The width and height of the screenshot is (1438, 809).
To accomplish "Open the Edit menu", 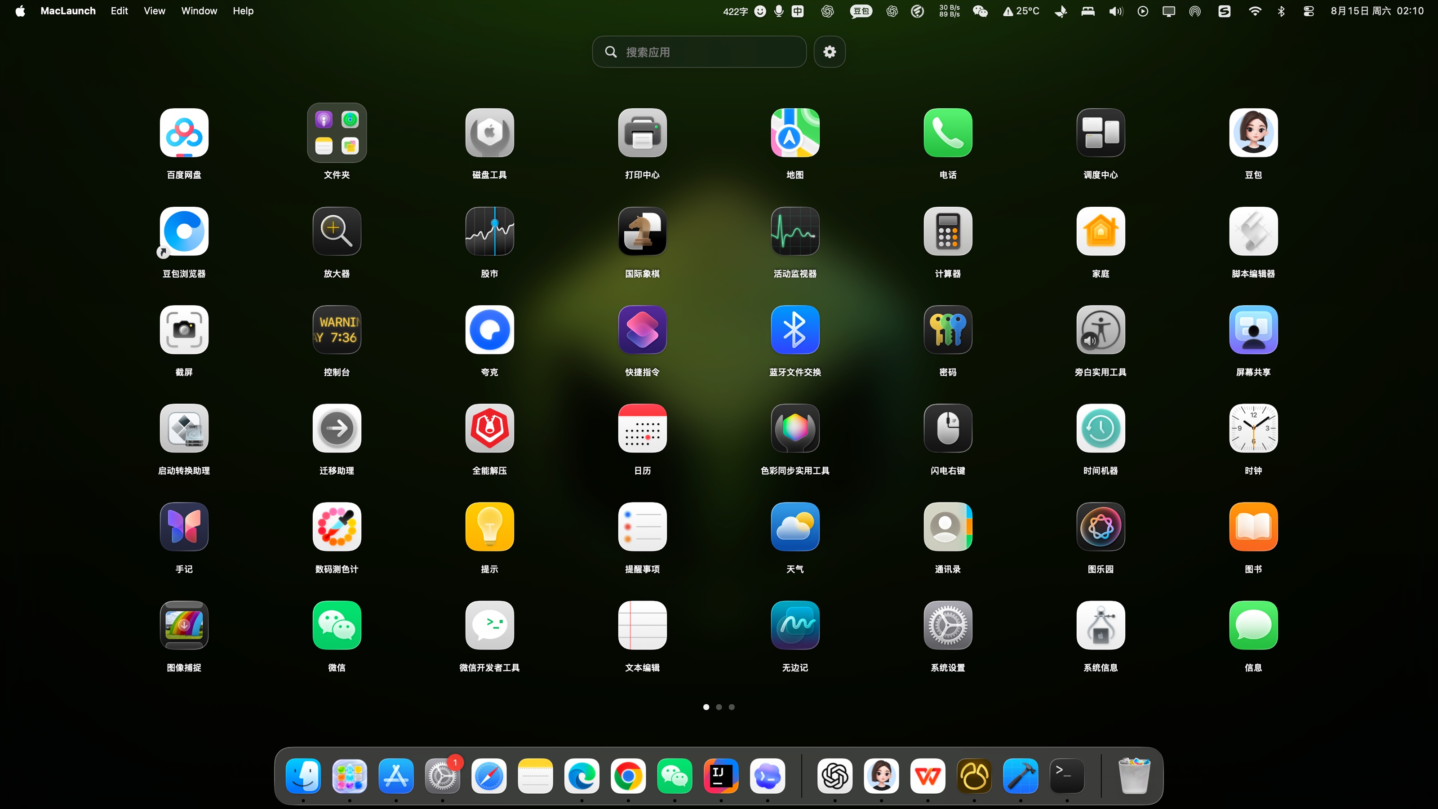I will pos(120,11).
